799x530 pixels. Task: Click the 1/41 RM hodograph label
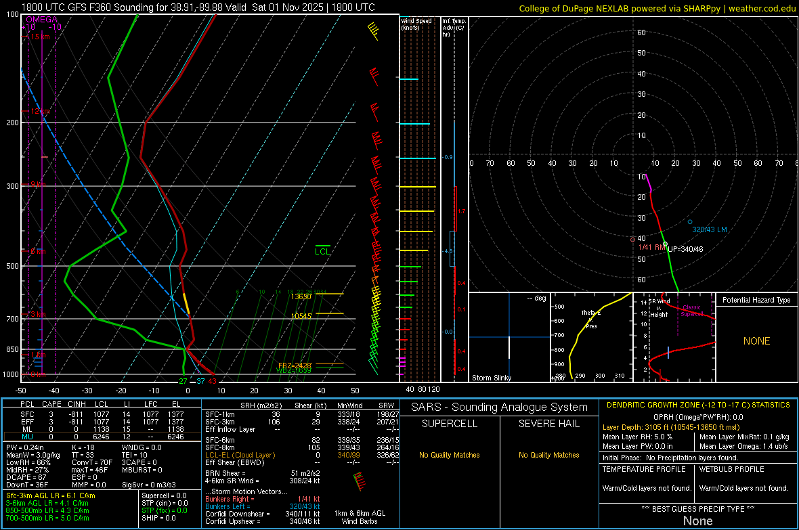[x=652, y=246]
